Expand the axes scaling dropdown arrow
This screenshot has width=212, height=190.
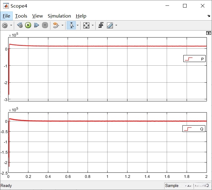pyautogui.click(x=93, y=25)
